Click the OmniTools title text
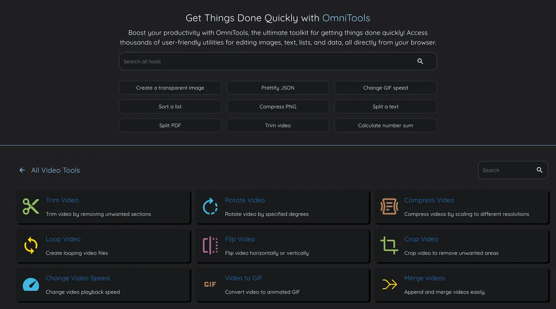556x309 pixels. [x=346, y=18]
